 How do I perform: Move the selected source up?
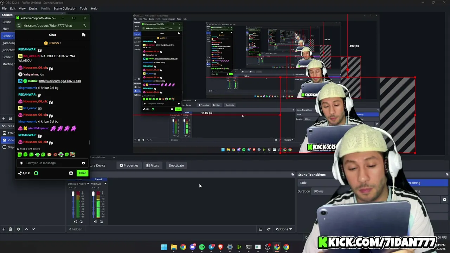point(26,229)
